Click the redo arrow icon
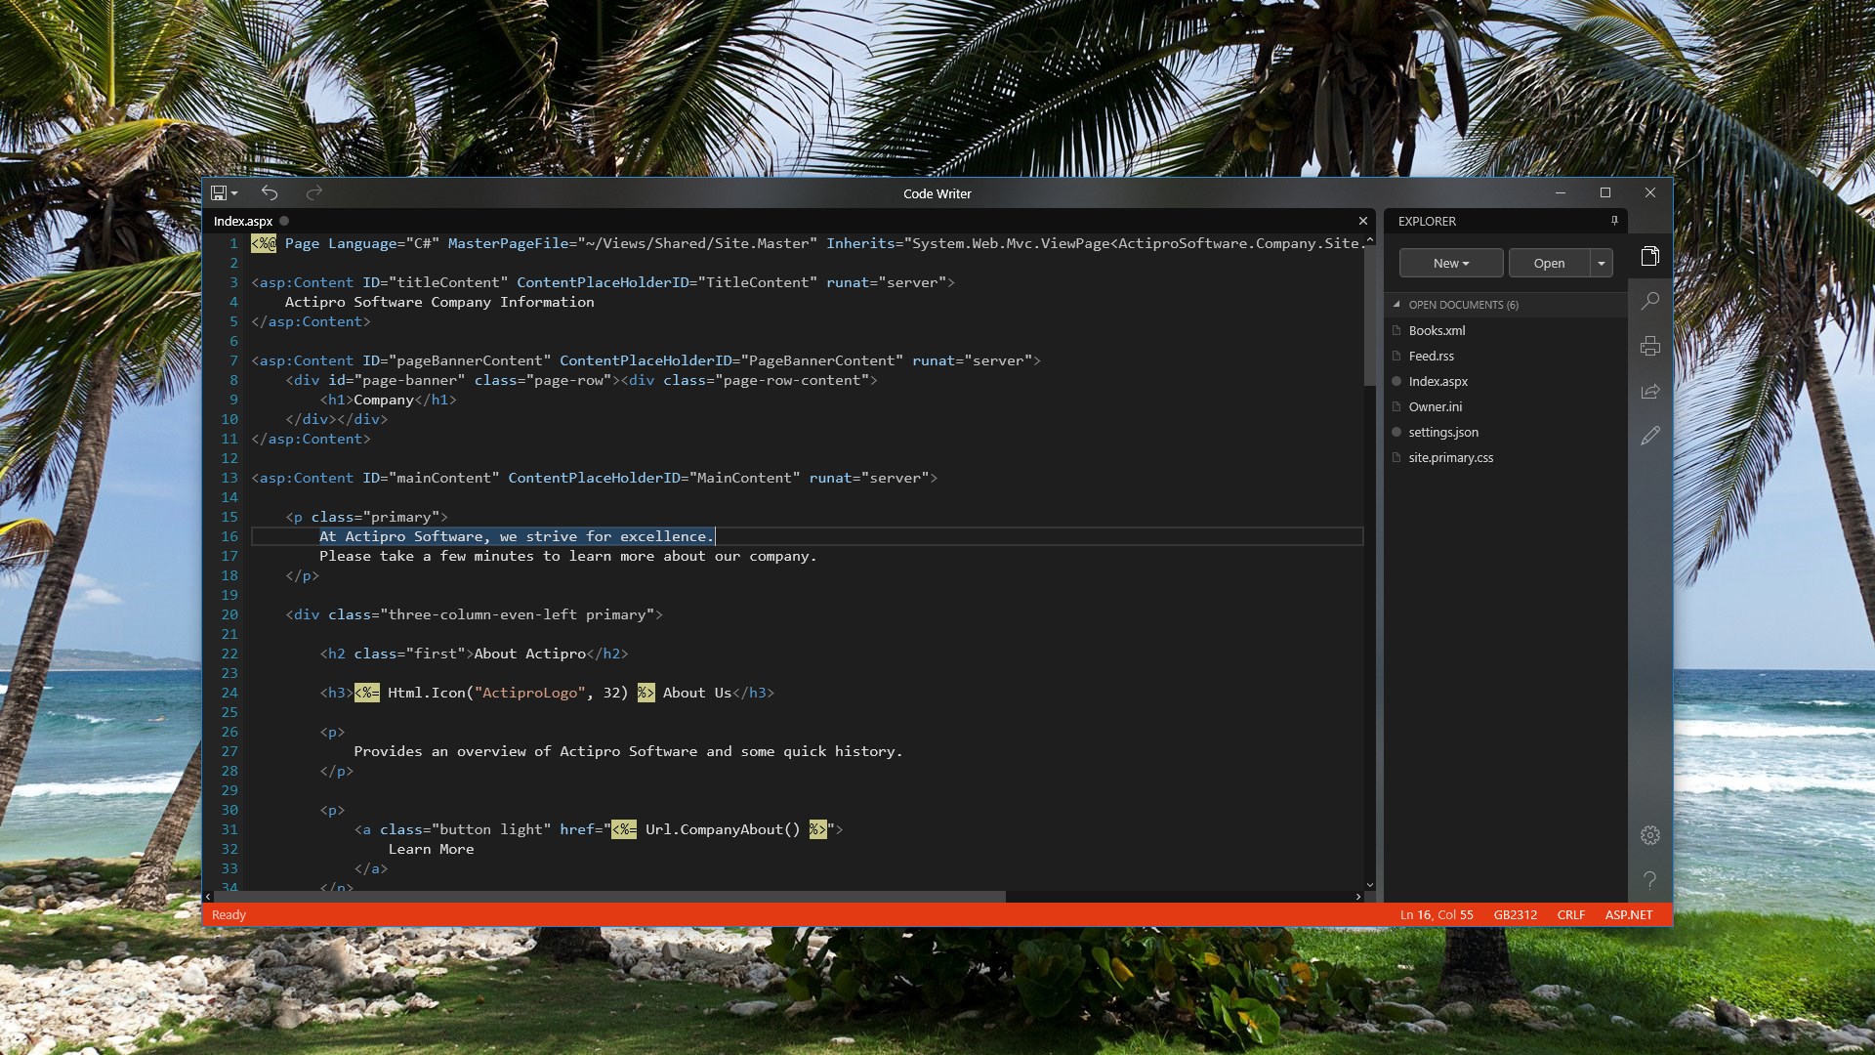1875x1055 pixels. [x=313, y=193]
